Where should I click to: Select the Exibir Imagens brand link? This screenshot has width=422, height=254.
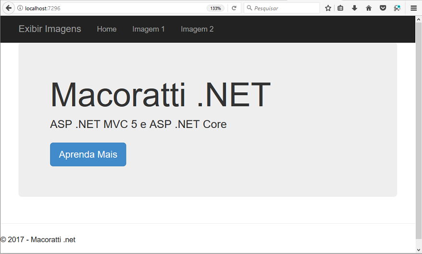point(50,29)
